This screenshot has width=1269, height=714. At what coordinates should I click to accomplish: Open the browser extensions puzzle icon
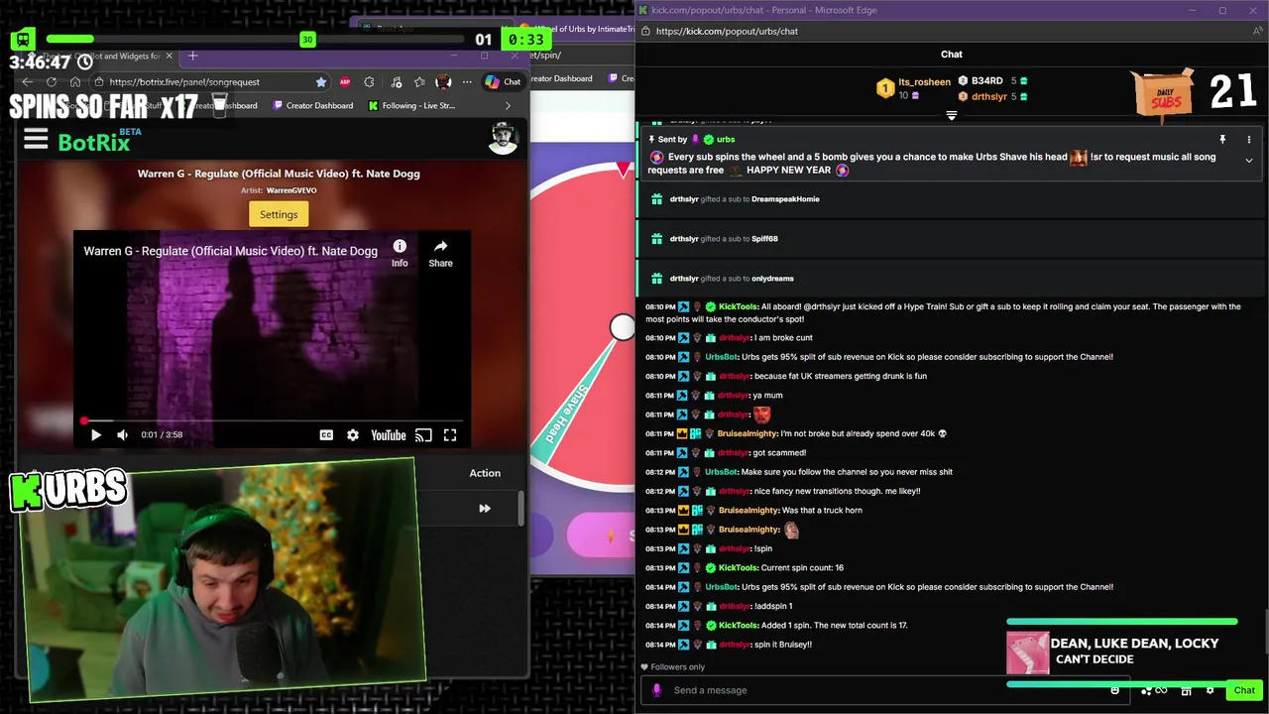click(x=369, y=82)
